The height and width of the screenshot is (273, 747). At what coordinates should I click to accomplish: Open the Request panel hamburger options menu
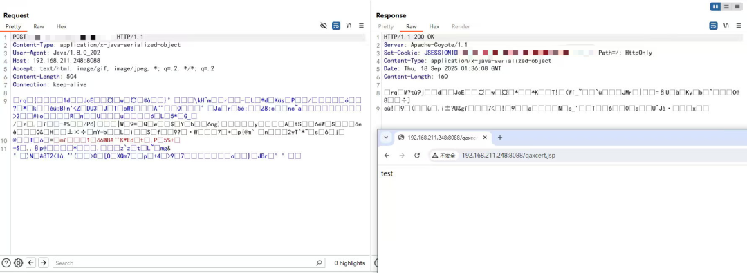tap(361, 26)
